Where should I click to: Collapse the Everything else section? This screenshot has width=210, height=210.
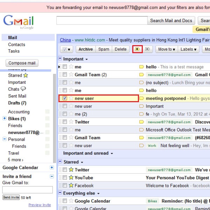point(60,192)
